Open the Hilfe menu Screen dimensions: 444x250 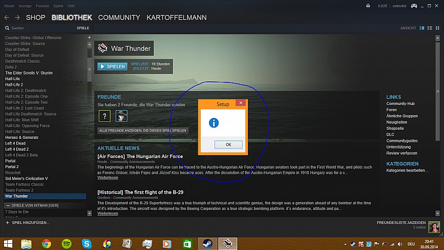(x=71, y=6)
